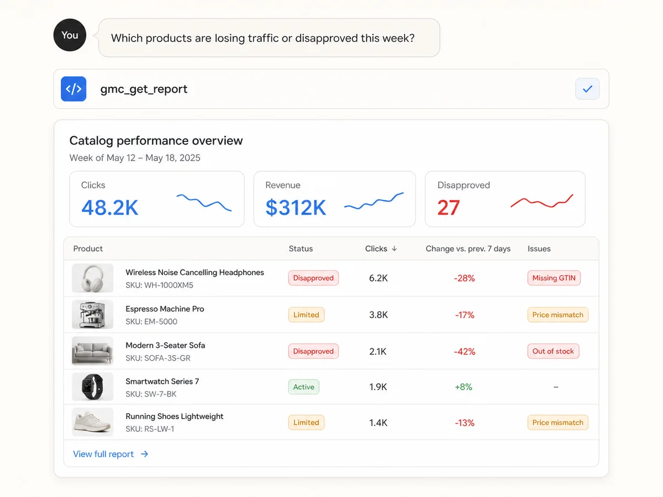Click the Price mismatch tag on the Running Shoes row

[557, 422]
